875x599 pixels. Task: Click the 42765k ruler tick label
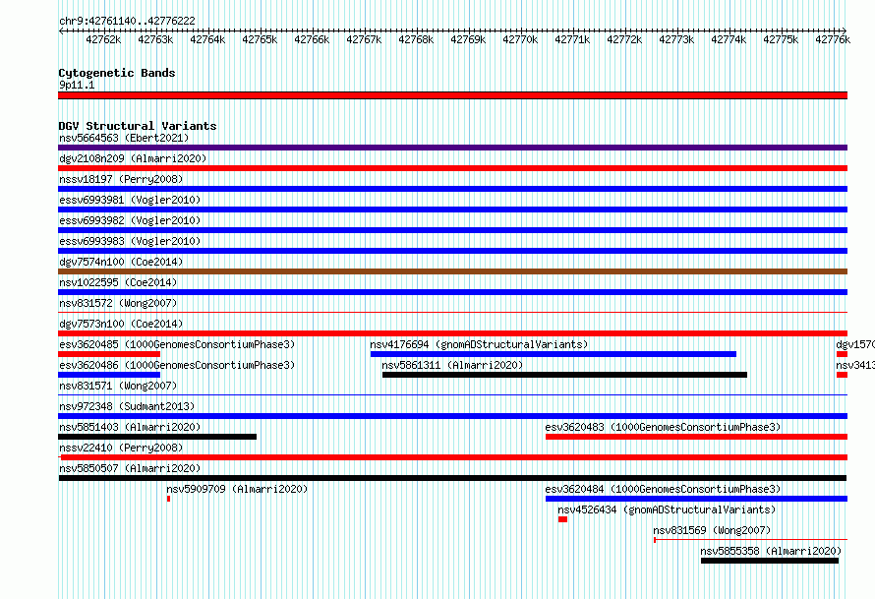pyautogui.click(x=260, y=39)
